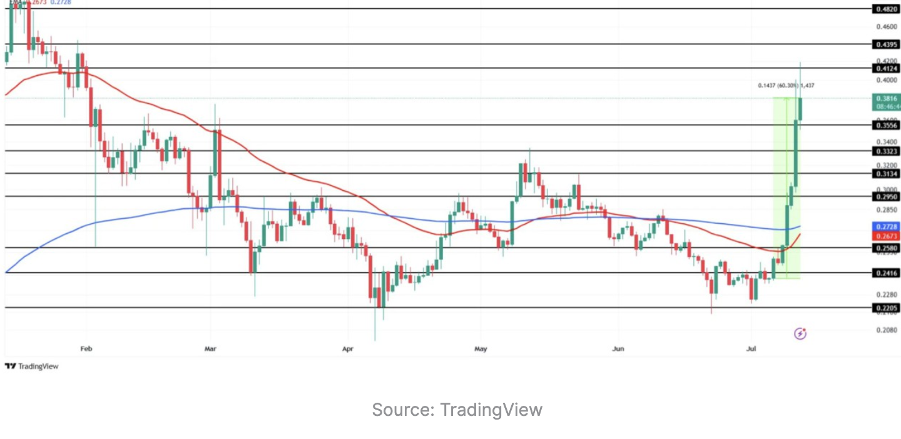Click the Source: TradingView caption text
901x439 pixels.
(x=457, y=410)
